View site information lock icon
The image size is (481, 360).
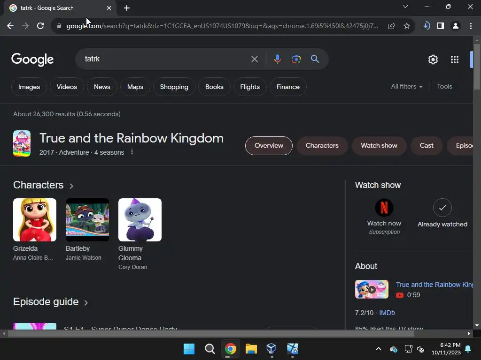click(x=59, y=26)
